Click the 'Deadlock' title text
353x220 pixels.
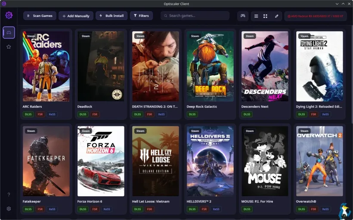[85, 107]
